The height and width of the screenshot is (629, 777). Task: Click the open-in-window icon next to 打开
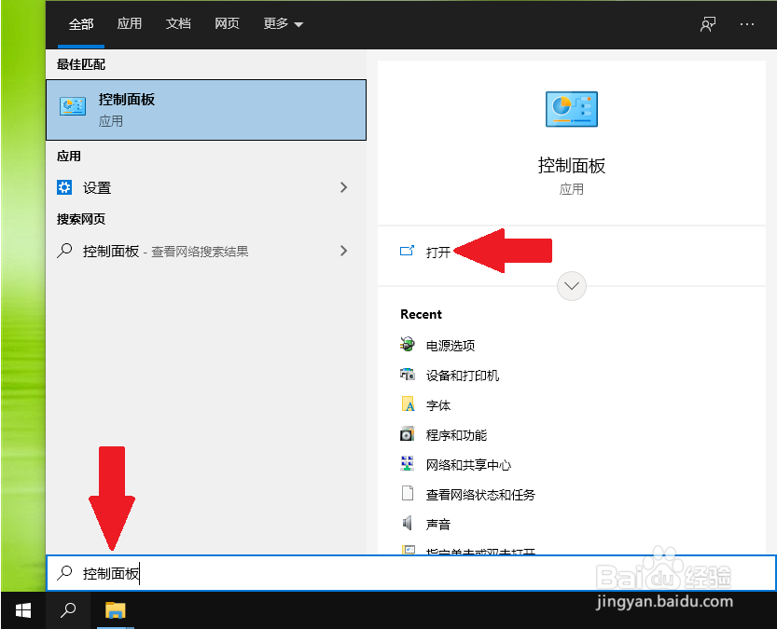click(x=407, y=251)
